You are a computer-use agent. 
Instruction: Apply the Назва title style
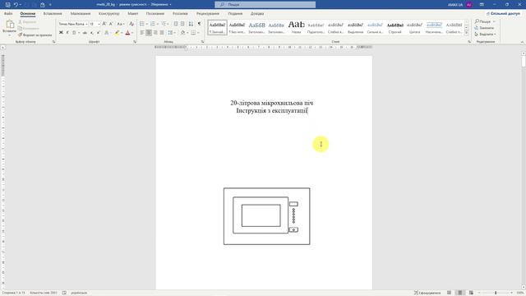tap(296, 27)
